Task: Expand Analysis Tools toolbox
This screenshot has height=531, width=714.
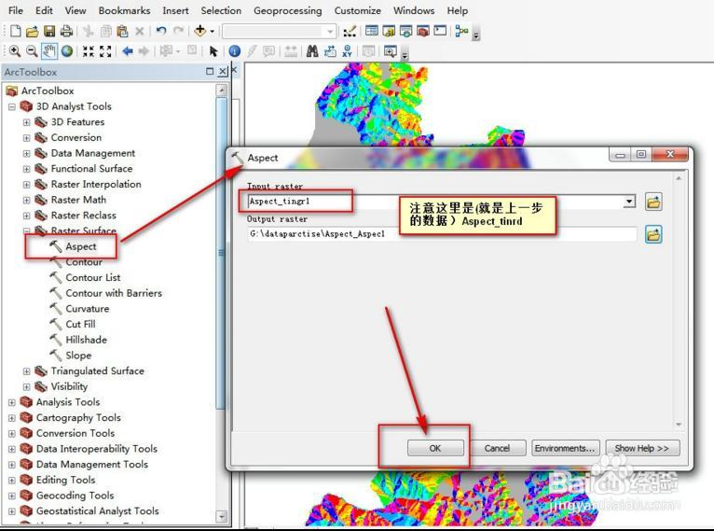Action: [x=12, y=402]
